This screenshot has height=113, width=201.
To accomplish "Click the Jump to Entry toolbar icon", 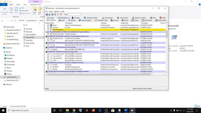I will click(x=61, y=14).
